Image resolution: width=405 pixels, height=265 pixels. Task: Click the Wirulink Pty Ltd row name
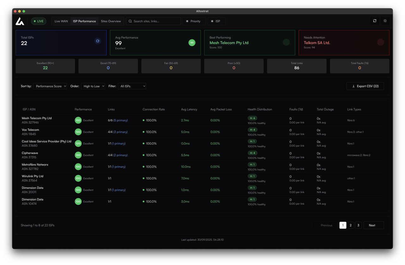(33, 176)
